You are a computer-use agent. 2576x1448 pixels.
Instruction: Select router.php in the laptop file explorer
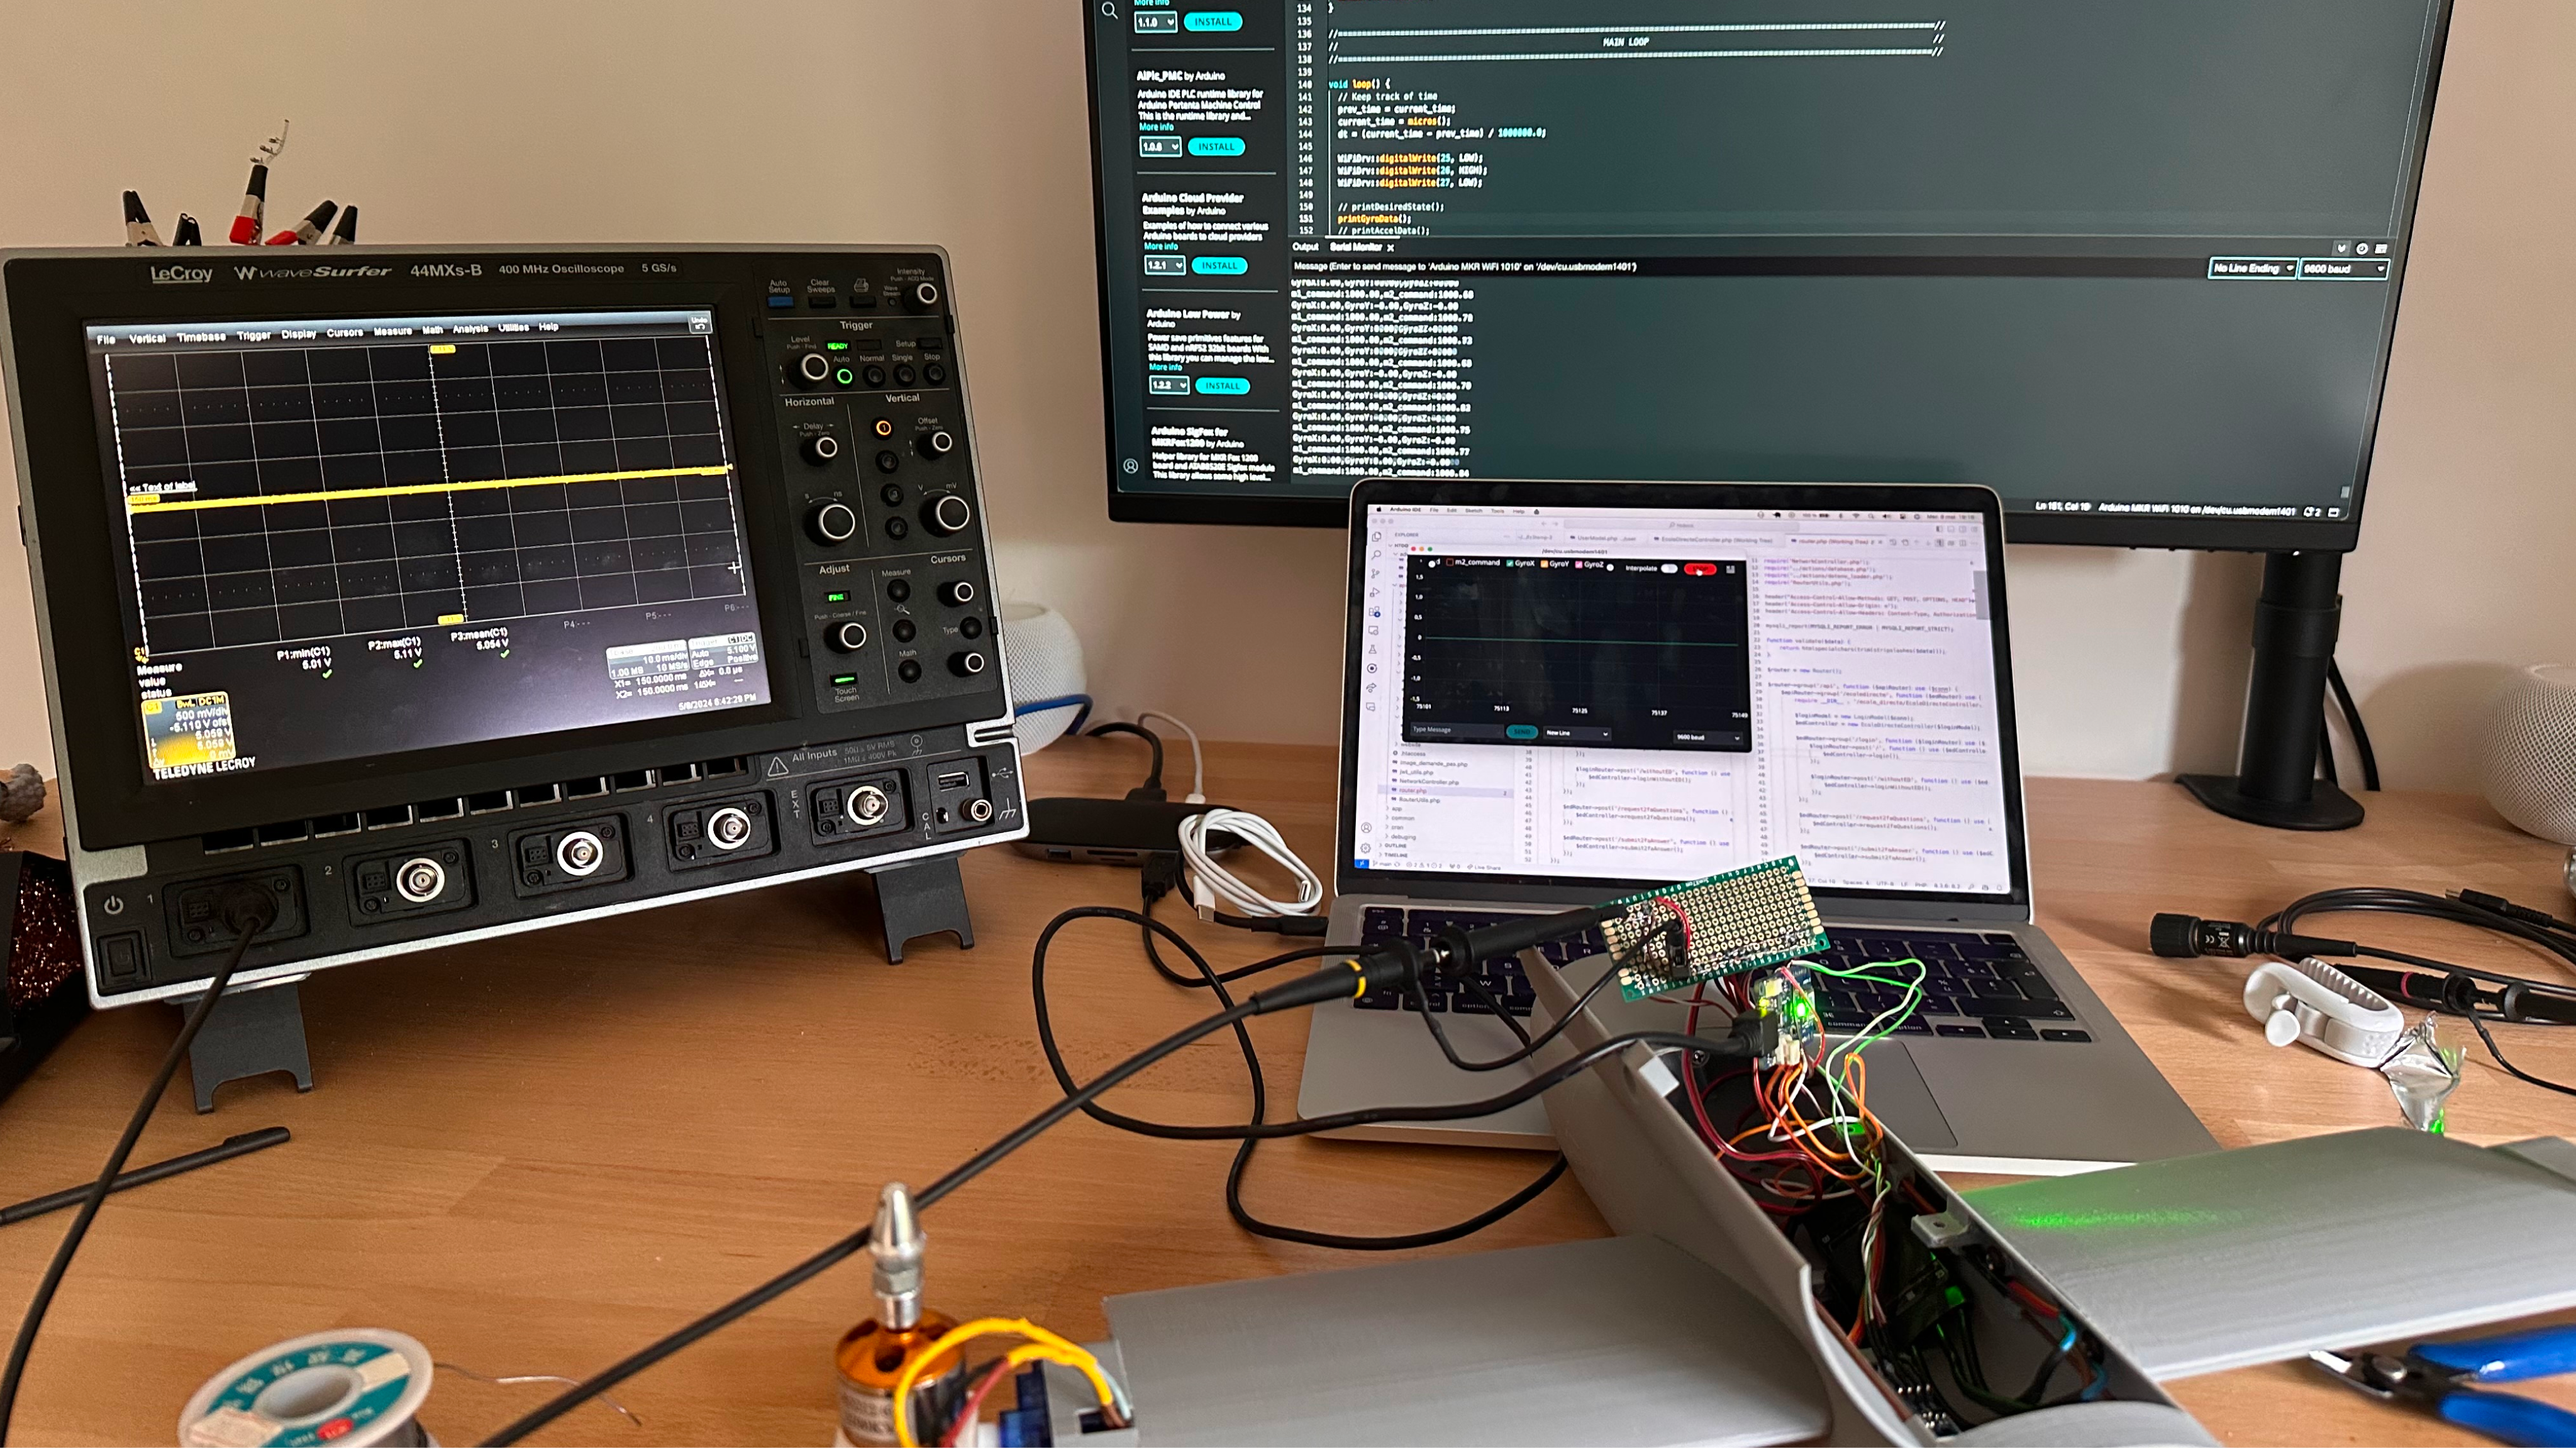click(x=1447, y=791)
